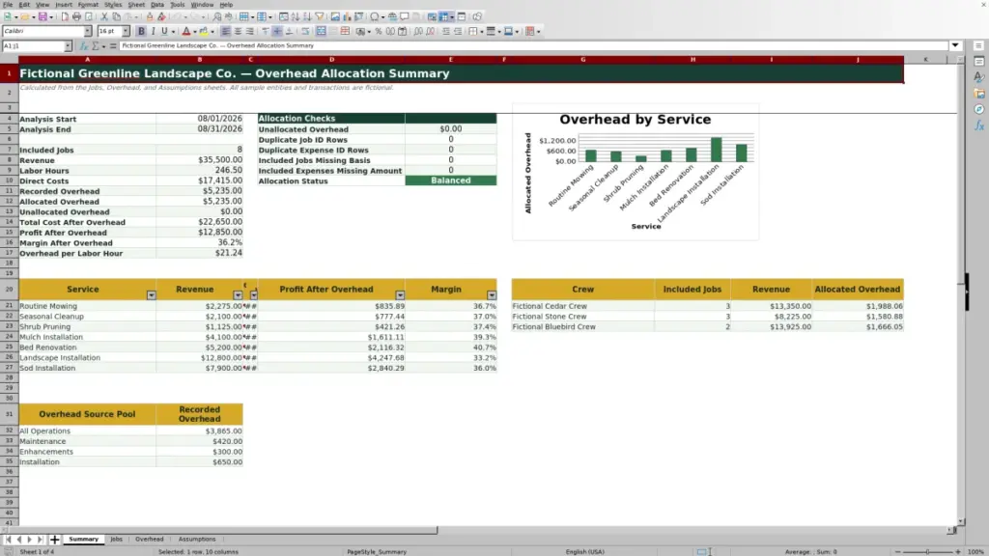This screenshot has height=556, width=989.
Task: Add a new sheet with plus button
Action: (54, 540)
